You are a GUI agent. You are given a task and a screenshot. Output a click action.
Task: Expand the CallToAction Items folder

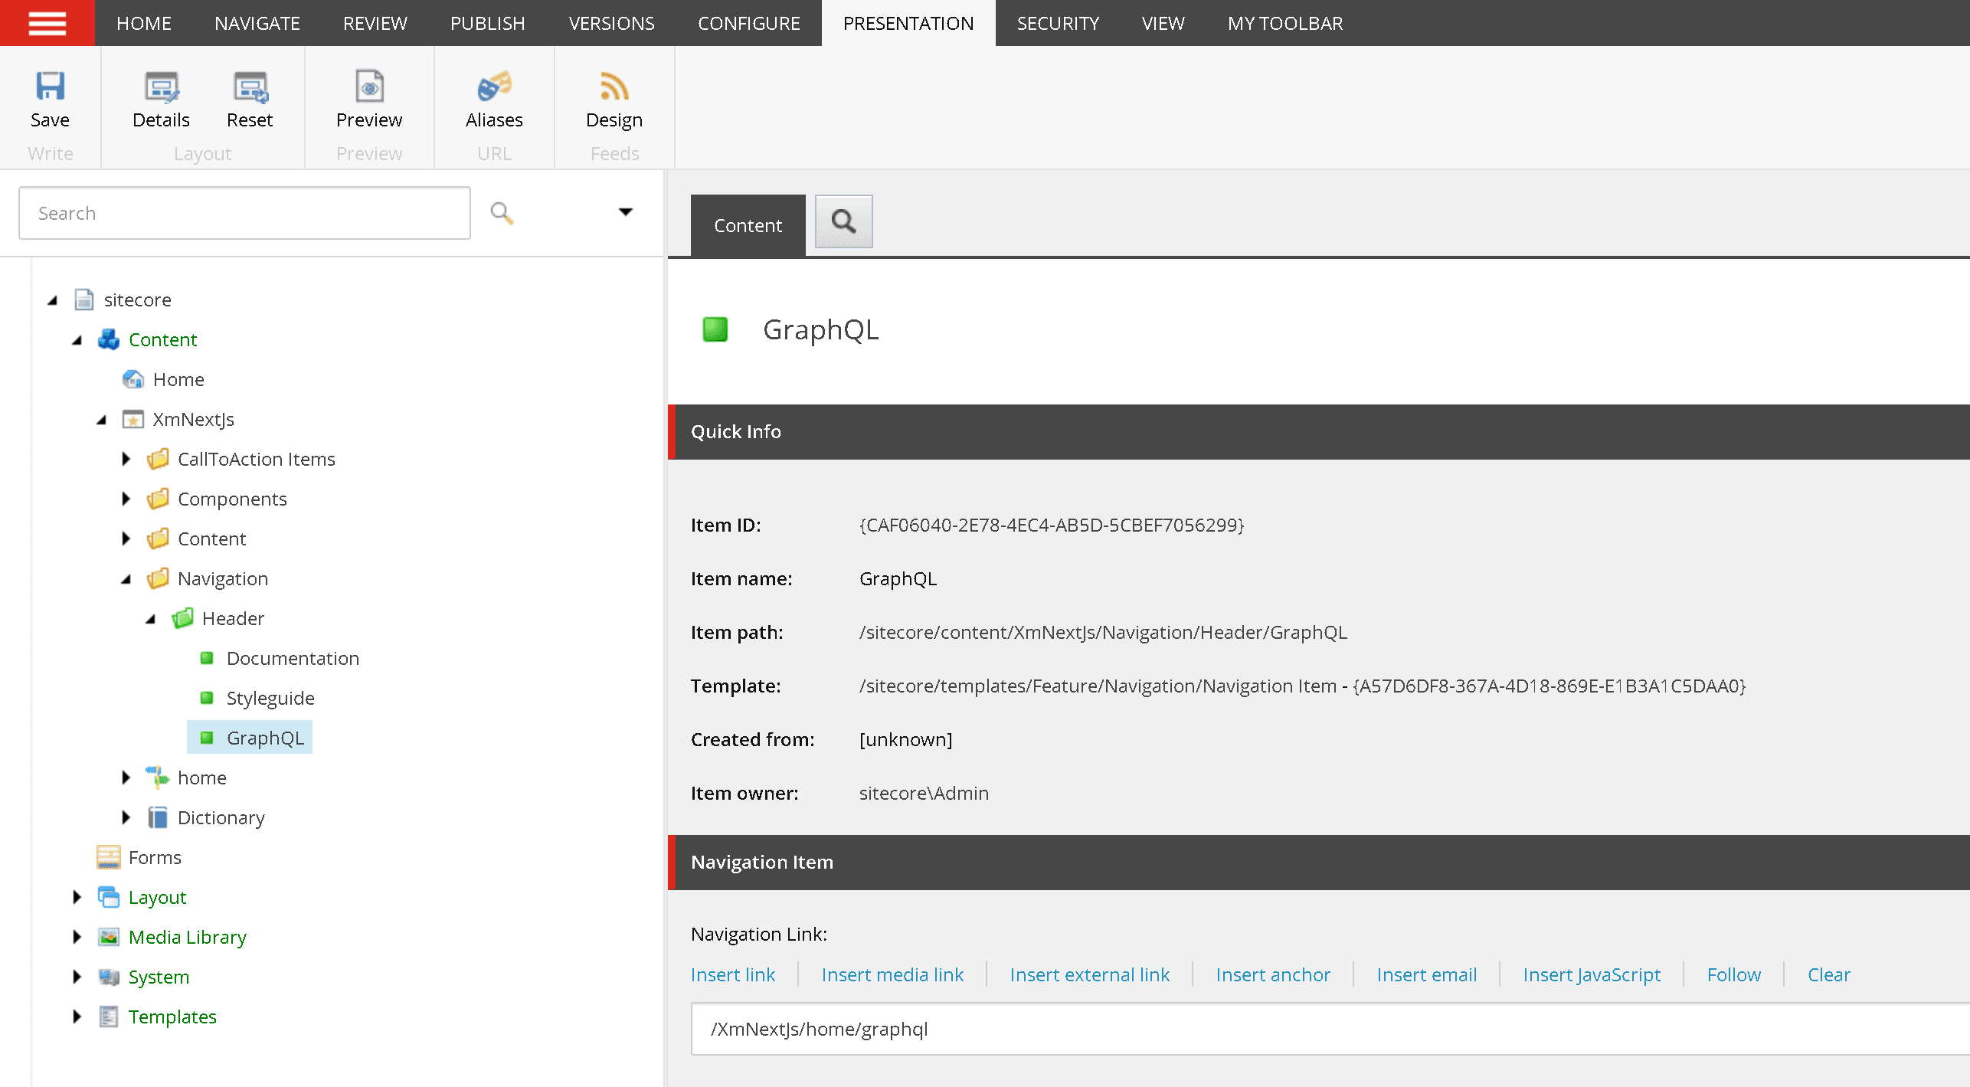(126, 459)
